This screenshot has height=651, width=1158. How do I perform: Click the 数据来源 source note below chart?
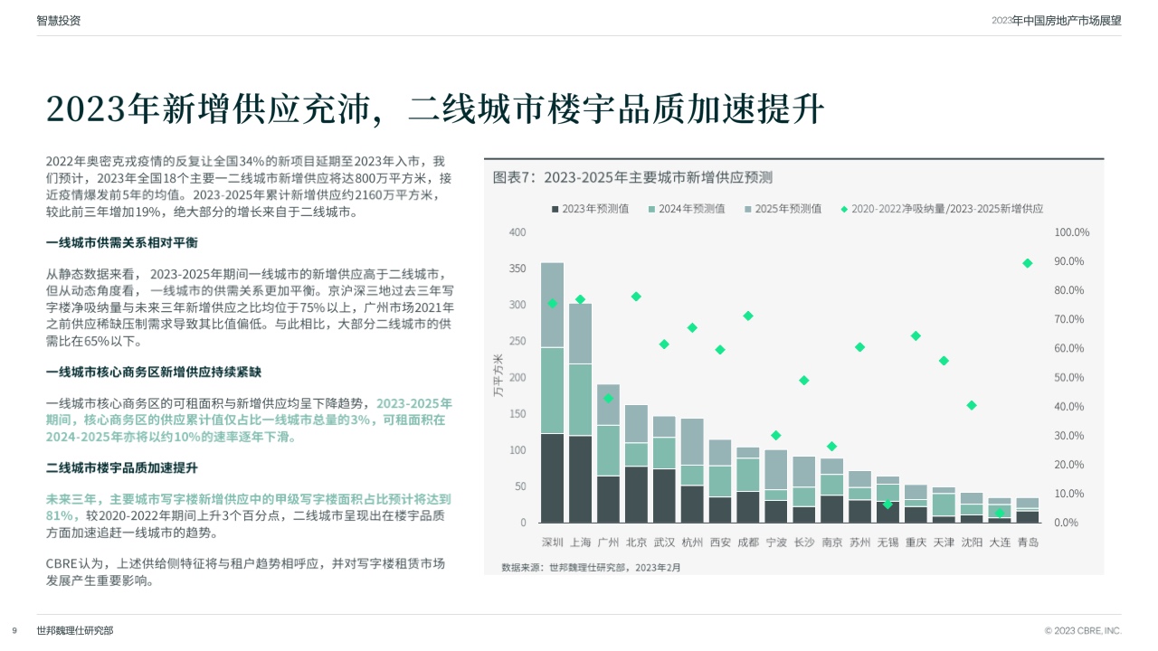tap(590, 568)
